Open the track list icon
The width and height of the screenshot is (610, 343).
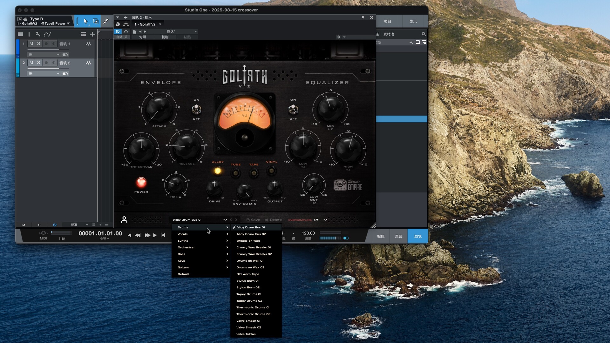click(20, 34)
